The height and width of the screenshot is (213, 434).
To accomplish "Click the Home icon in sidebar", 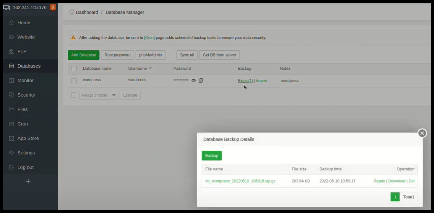I will pyautogui.click(x=11, y=23).
